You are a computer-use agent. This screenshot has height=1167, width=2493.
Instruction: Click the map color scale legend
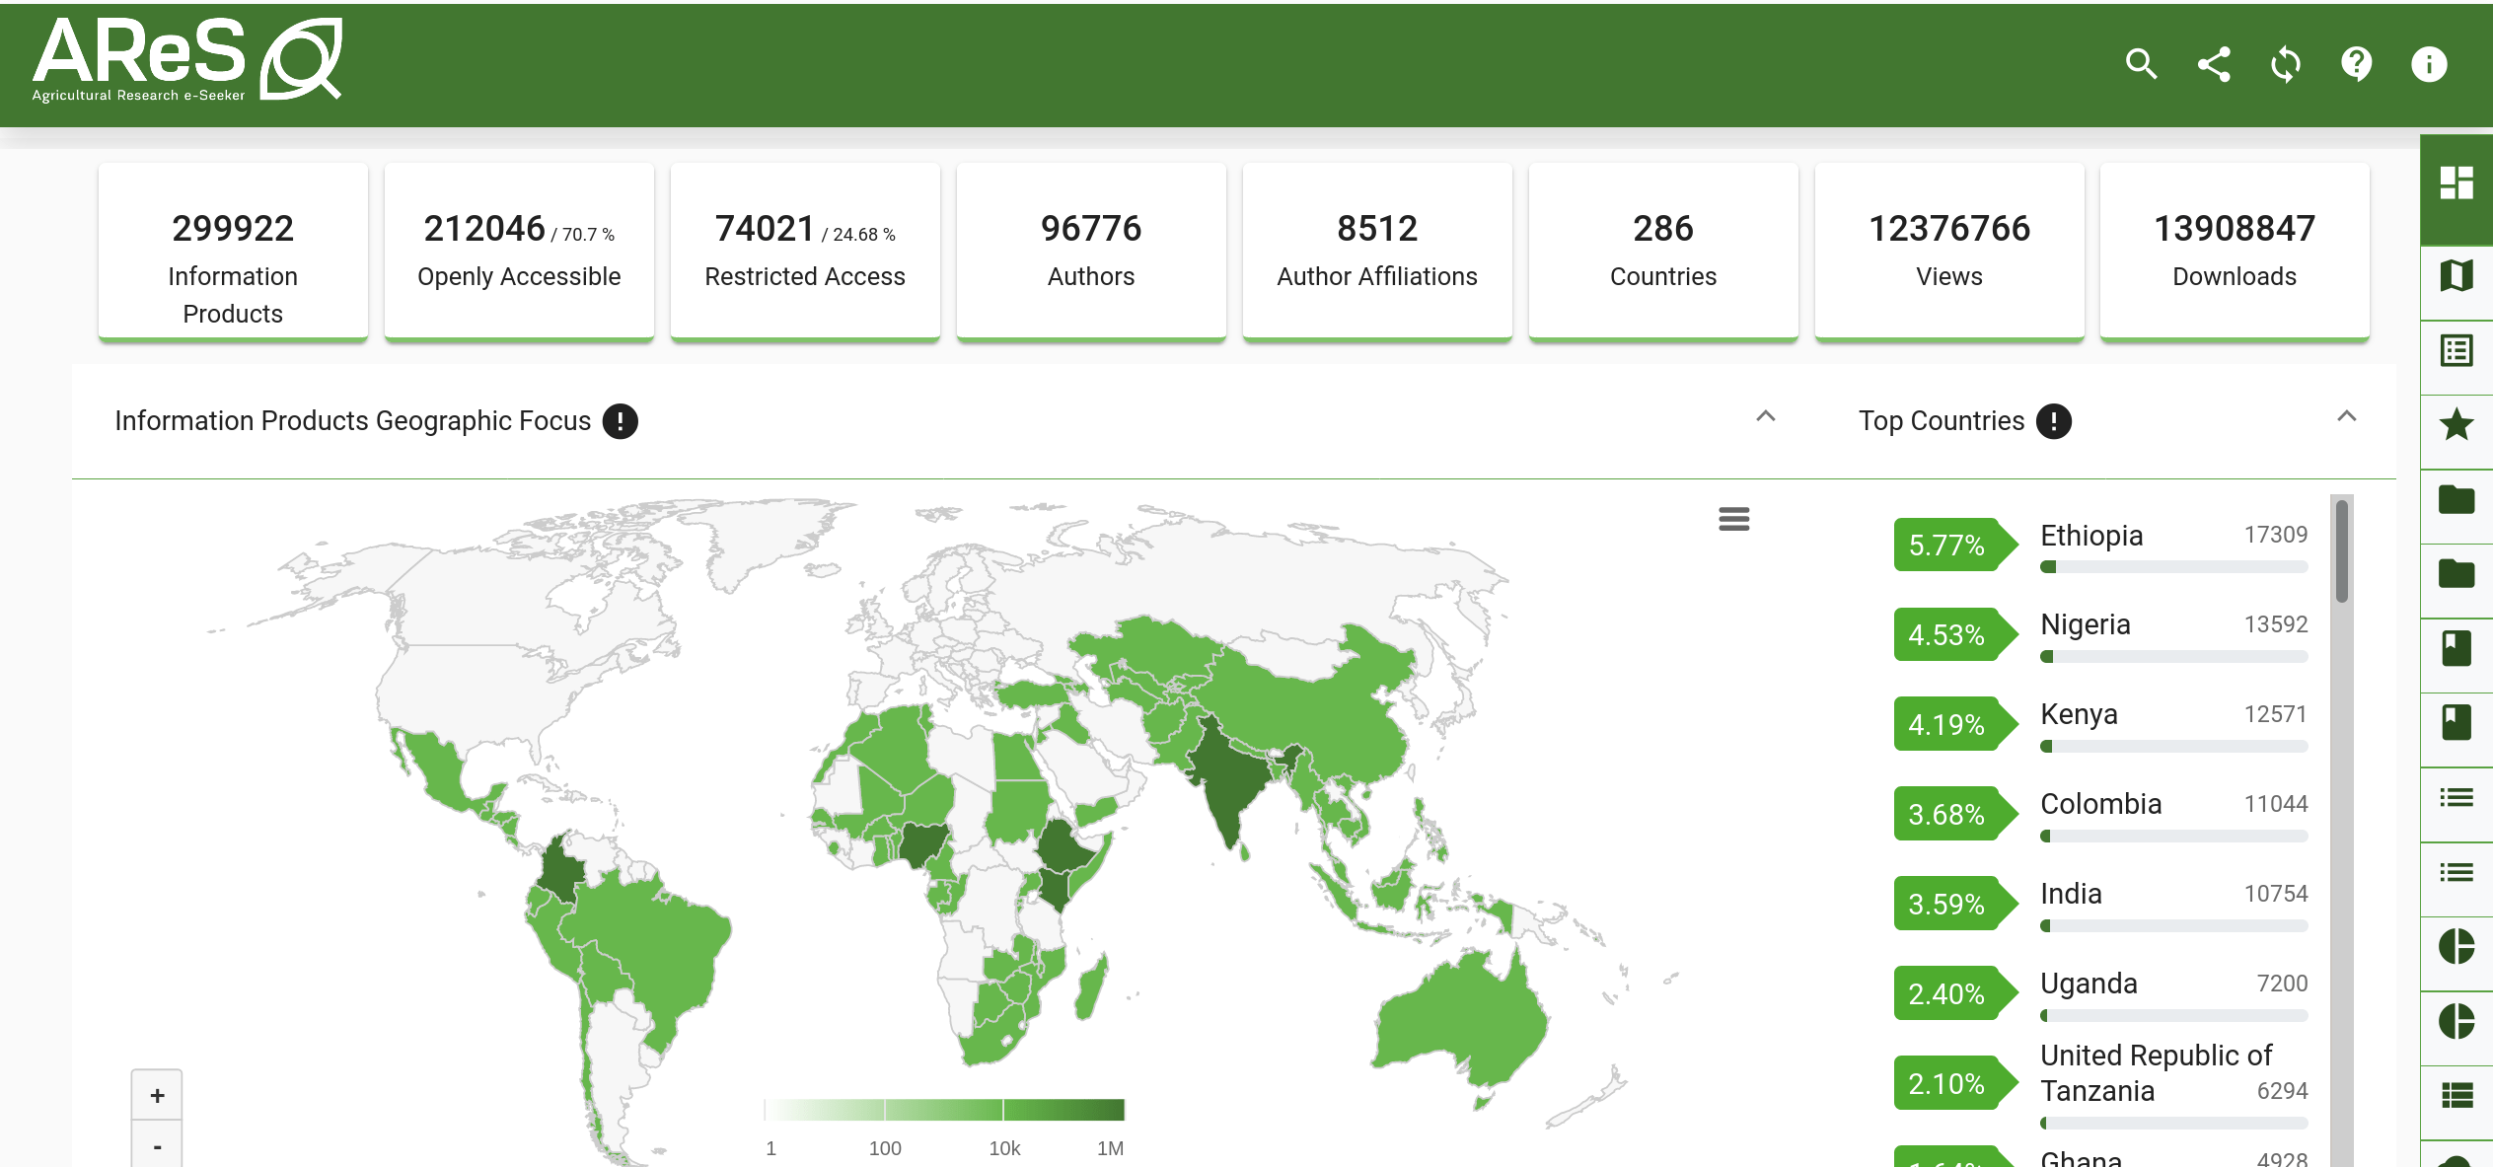coord(944,1110)
